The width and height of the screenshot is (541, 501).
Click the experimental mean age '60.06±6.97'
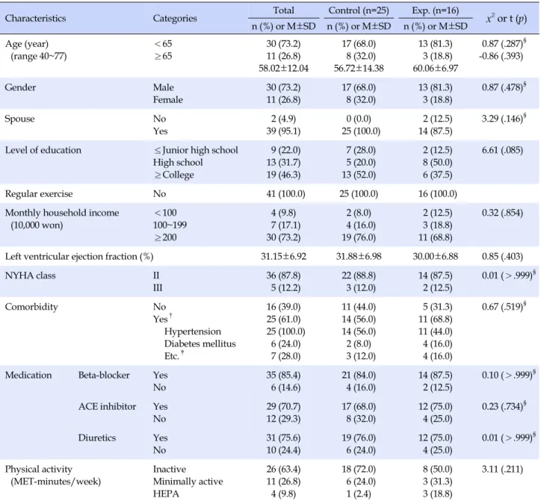[436, 68]
